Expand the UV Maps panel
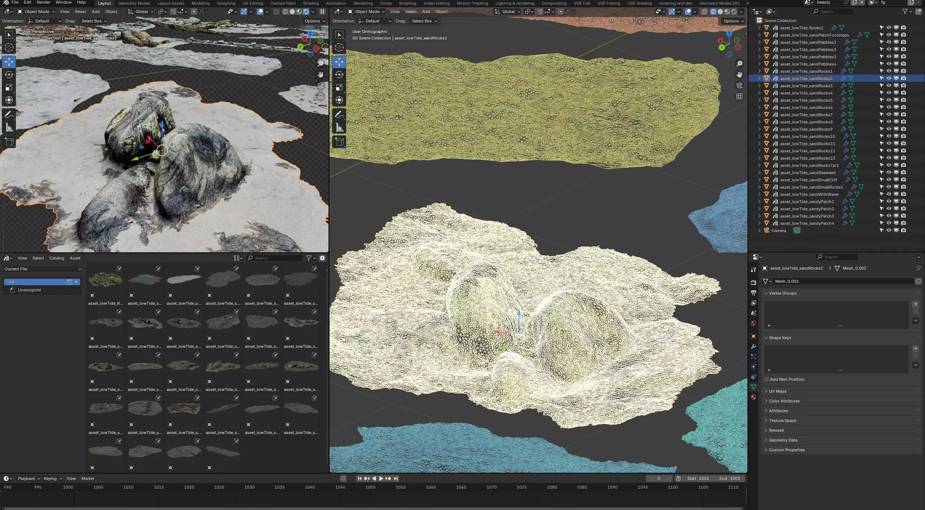This screenshot has width=925, height=510. [x=777, y=391]
